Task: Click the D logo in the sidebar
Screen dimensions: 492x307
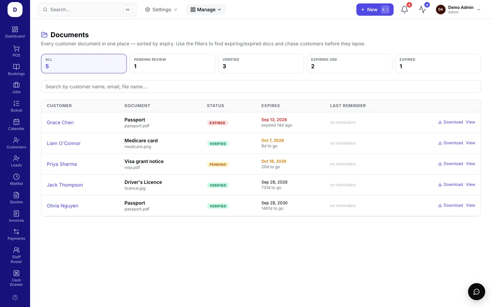Action: pos(15,10)
